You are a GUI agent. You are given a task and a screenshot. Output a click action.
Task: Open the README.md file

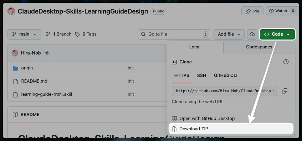pyautogui.click(x=34, y=81)
